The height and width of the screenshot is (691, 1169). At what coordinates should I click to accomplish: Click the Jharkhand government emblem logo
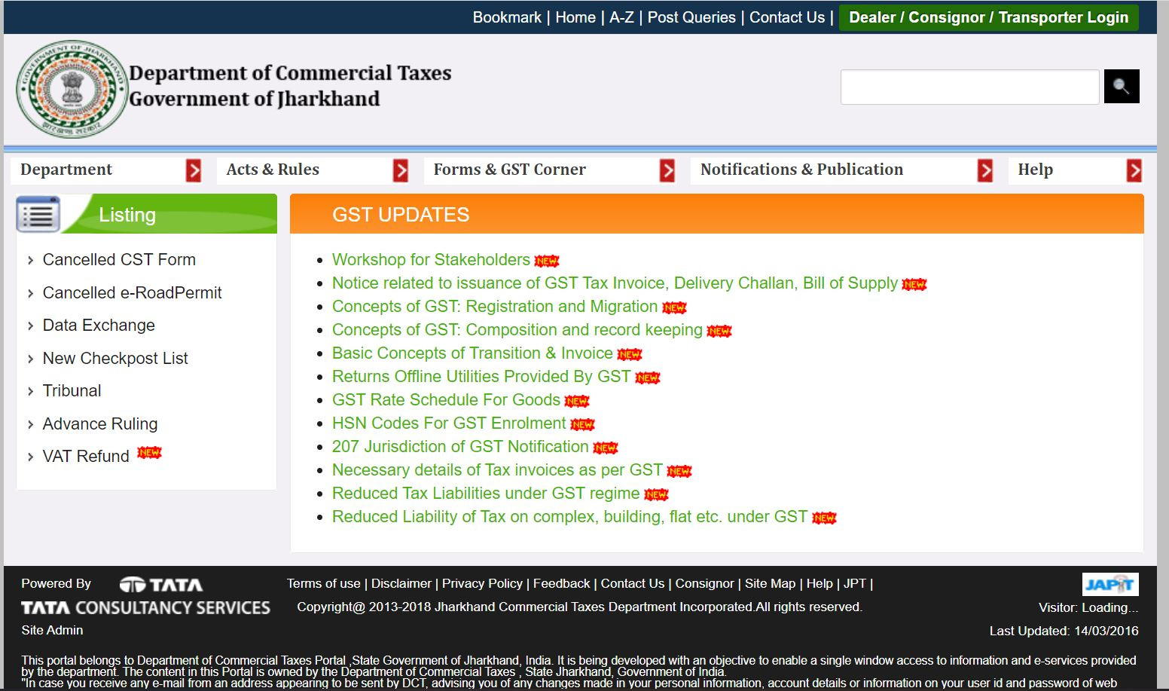(x=72, y=89)
